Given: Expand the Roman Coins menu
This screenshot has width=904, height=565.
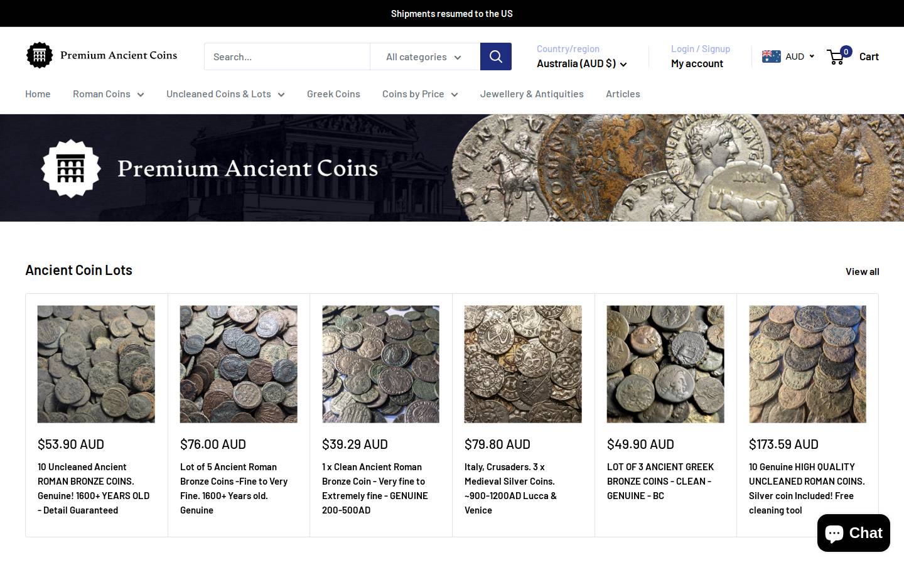Looking at the screenshot, I should 108,94.
